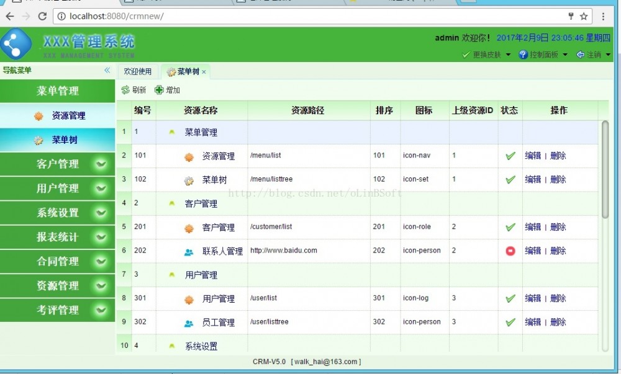This screenshot has width=621, height=374.
Task: Toggle the green check status for 员工管理 row
Action: [510, 322]
